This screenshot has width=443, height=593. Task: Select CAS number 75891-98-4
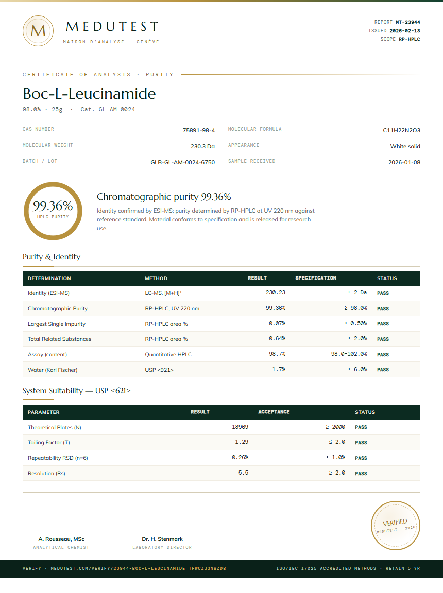point(199,130)
